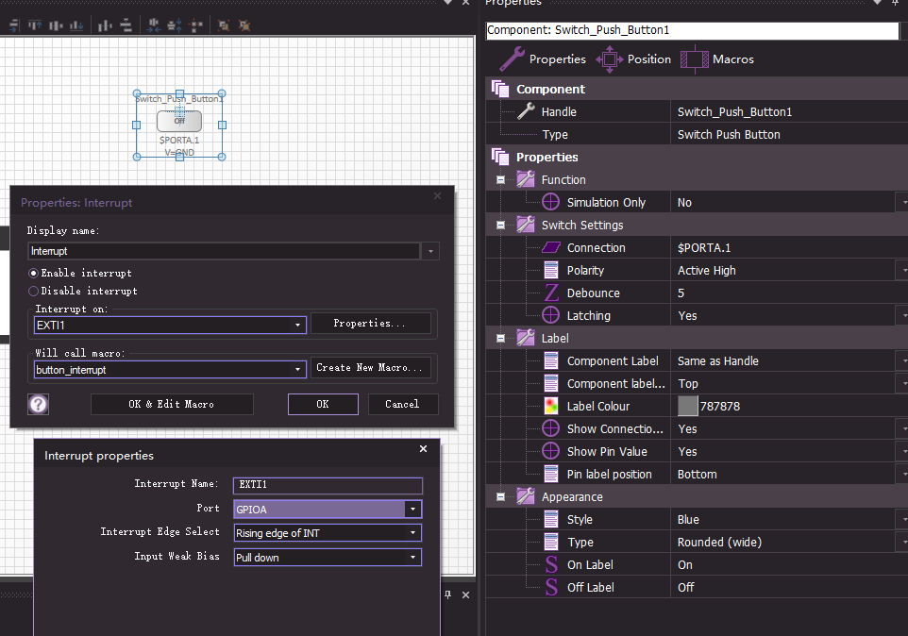908x636 pixels.
Task: Click the Bottom pin label position value
Action: click(x=698, y=474)
